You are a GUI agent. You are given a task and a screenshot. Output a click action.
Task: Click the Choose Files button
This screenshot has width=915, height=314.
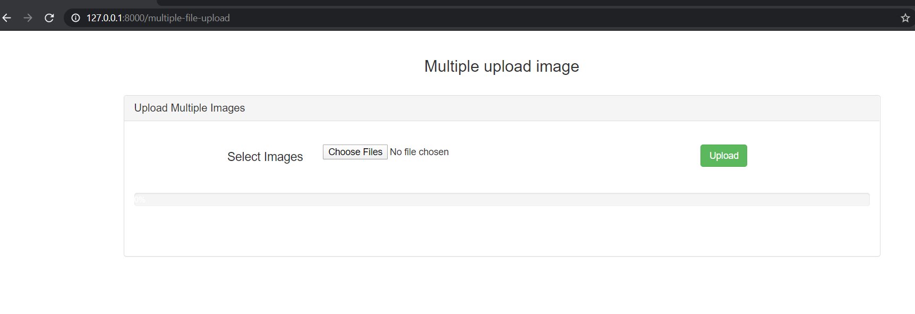pyautogui.click(x=355, y=152)
